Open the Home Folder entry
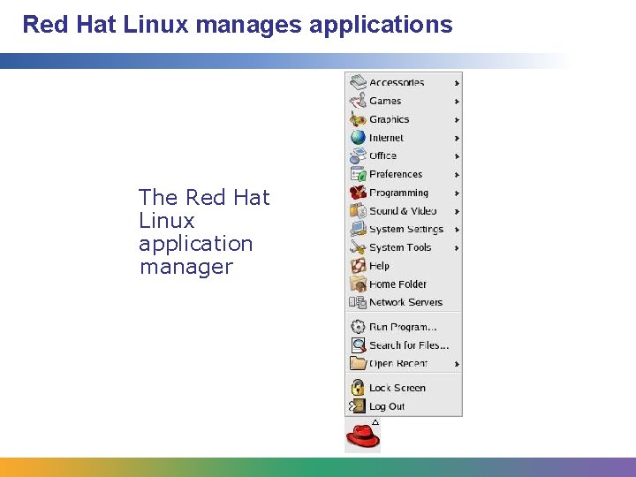 (404, 284)
